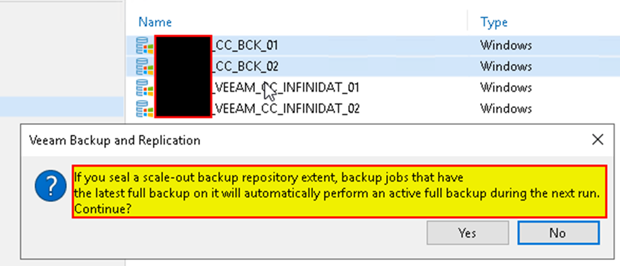Click the Windows type cell of _VEEAM_CC_INFINIDAT_02
Screen dimensions: 620x266
[x=506, y=108]
